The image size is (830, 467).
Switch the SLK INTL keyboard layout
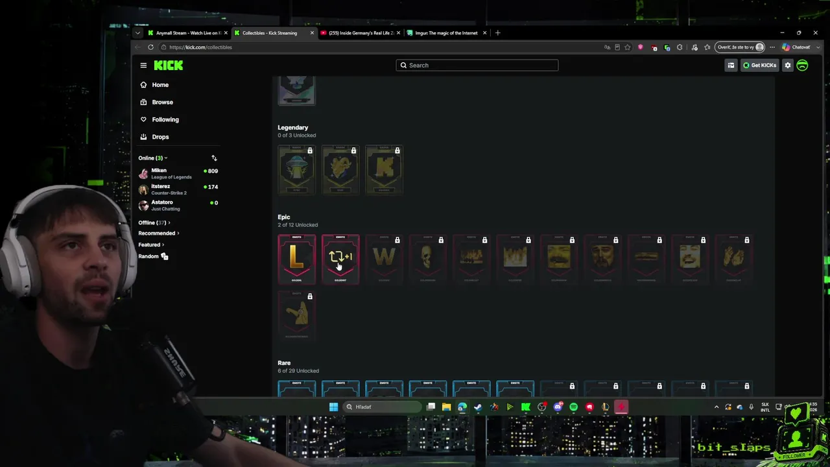(765, 407)
